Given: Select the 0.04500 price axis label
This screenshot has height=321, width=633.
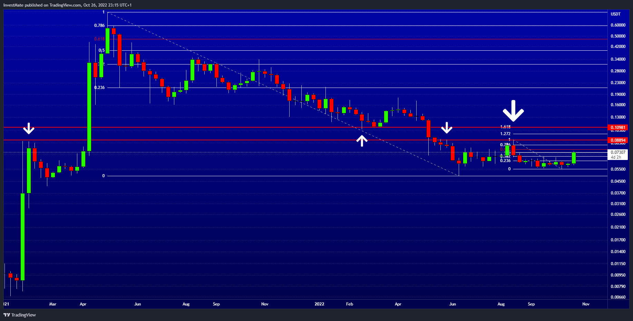Looking at the screenshot, I should (618, 181).
